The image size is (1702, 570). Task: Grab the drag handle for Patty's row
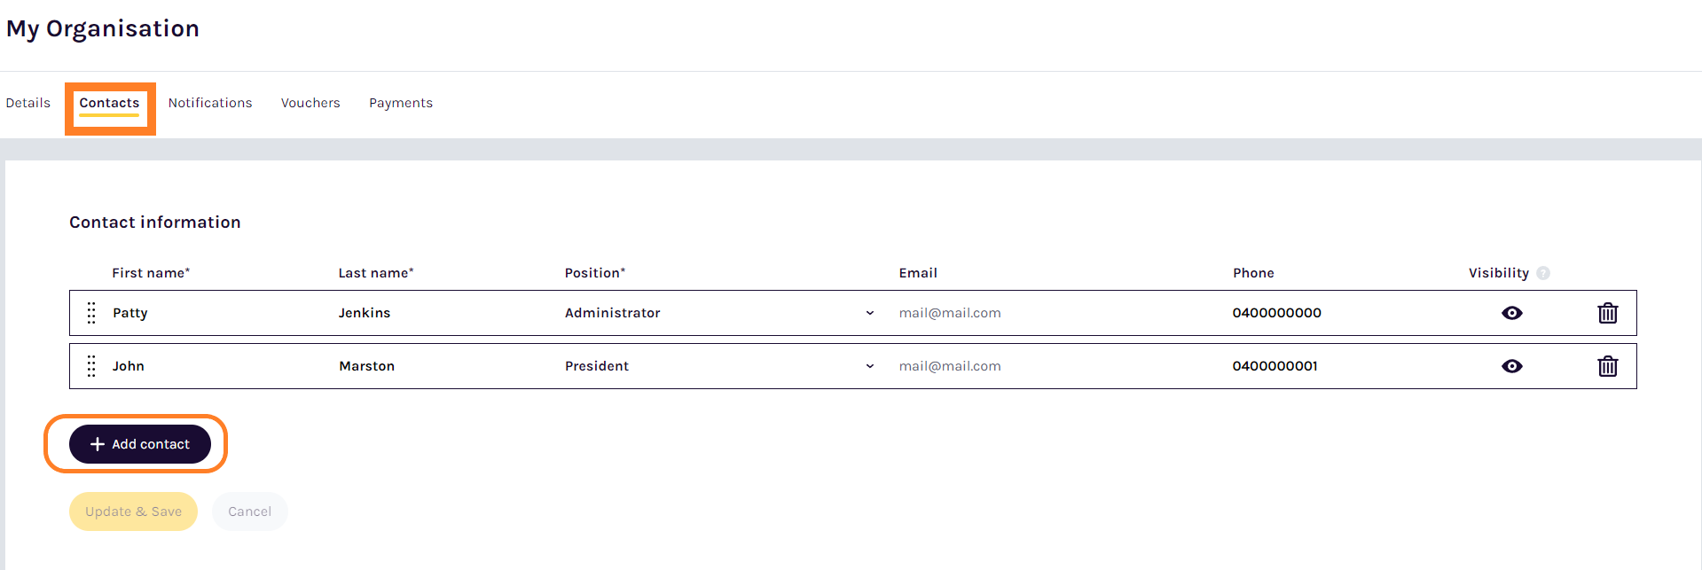tap(91, 313)
